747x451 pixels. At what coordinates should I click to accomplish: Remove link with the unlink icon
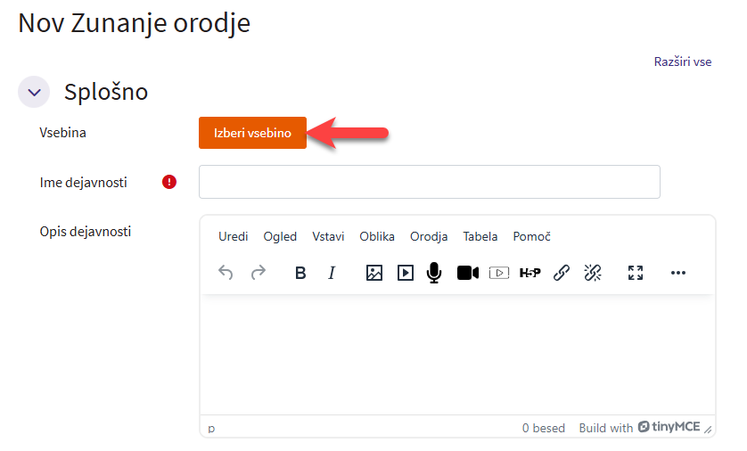593,273
